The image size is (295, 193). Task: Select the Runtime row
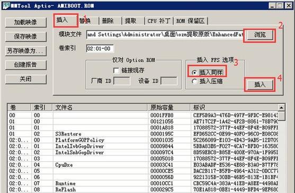pos(143,183)
